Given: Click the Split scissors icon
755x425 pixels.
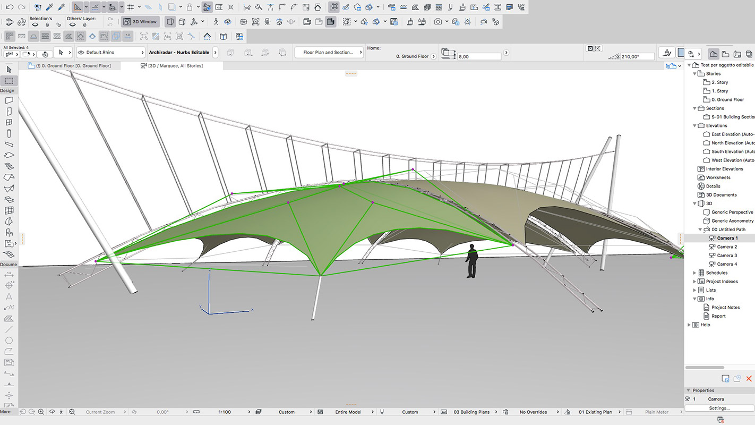Looking at the screenshot, I should point(247,7).
